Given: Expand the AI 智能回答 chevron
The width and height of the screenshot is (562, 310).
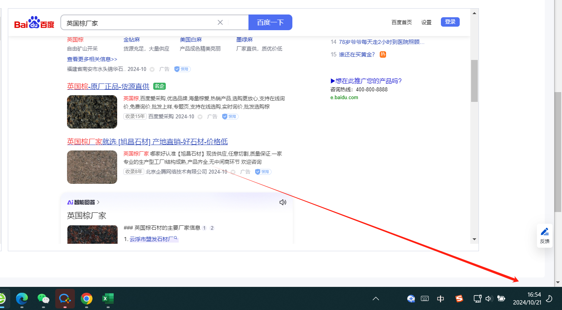Looking at the screenshot, I should pyautogui.click(x=98, y=202).
